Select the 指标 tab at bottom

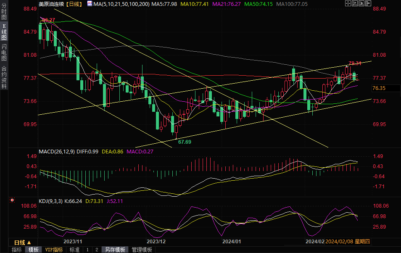pyautogui.click(x=17, y=250)
